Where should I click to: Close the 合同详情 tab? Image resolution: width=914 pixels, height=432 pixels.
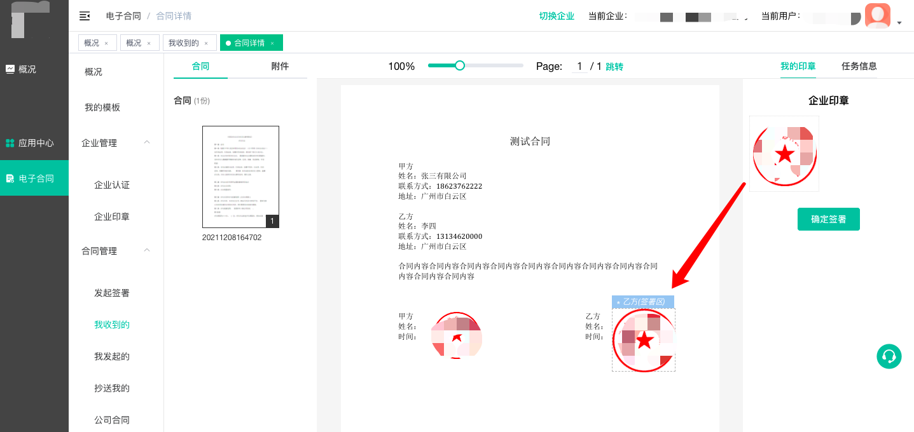272,43
